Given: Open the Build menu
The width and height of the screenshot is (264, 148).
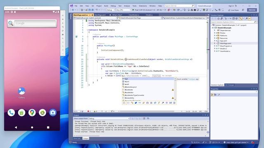Looking at the screenshot, I should 106,6.
